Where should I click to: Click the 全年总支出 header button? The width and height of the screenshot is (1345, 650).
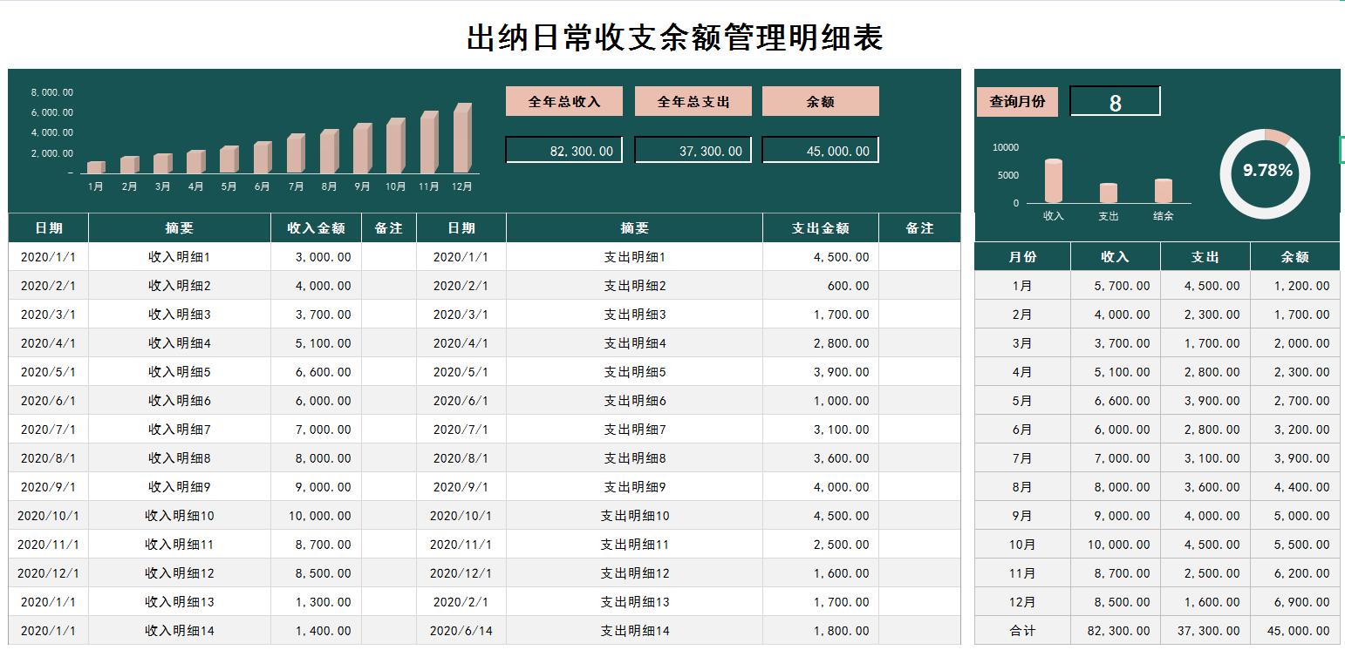[693, 100]
